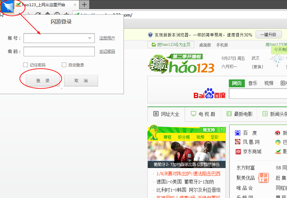Enable the 自动登录 checkbox
This screenshot has height=198, width=287.
(x=64, y=65)
